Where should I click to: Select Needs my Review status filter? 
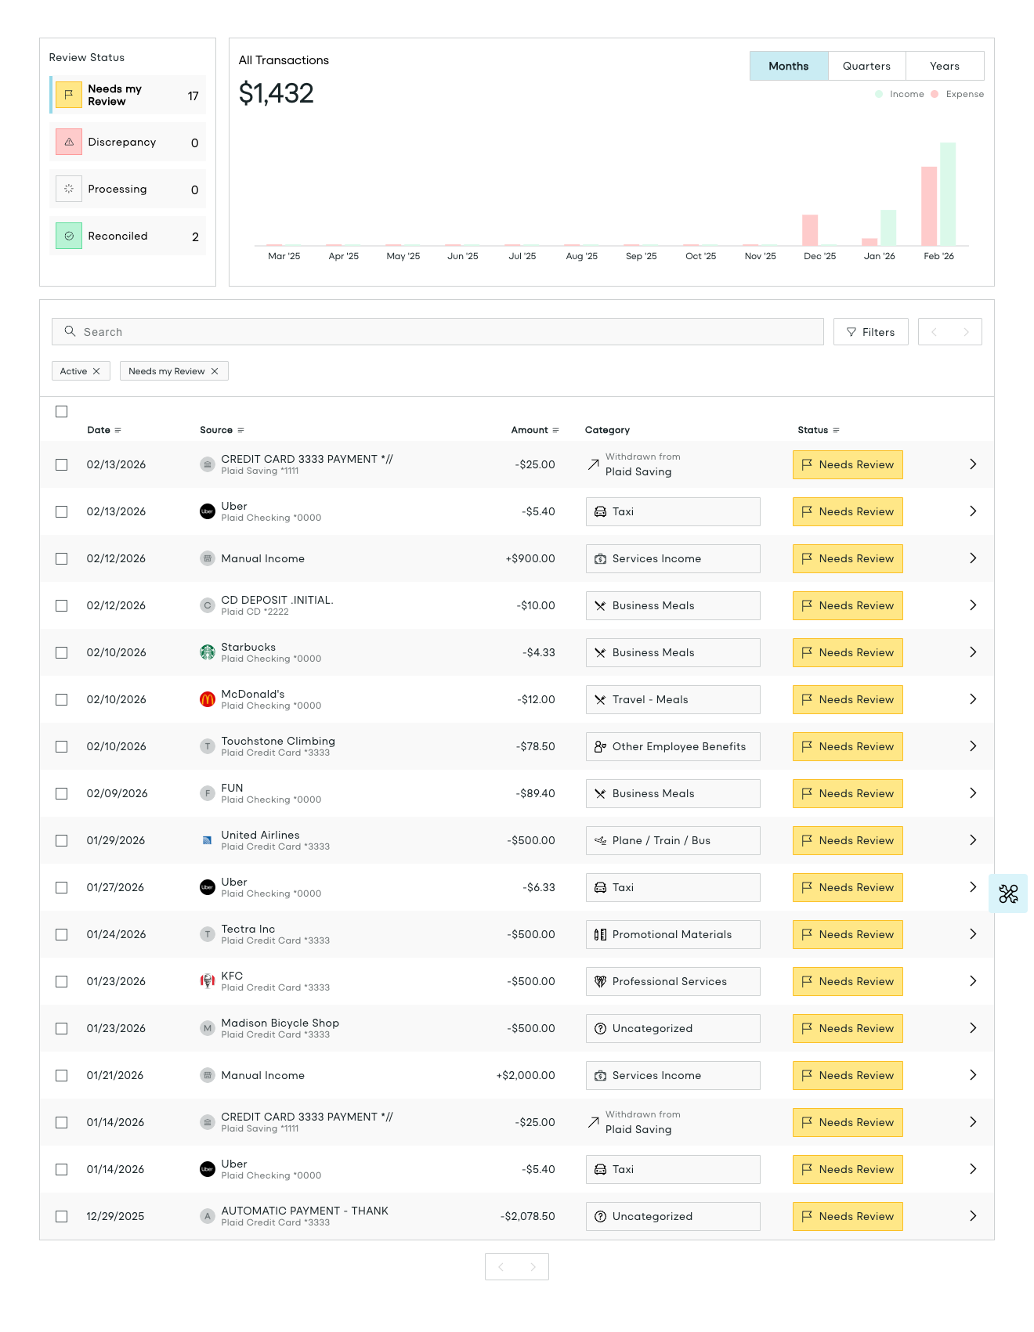(x=128, y=95)
